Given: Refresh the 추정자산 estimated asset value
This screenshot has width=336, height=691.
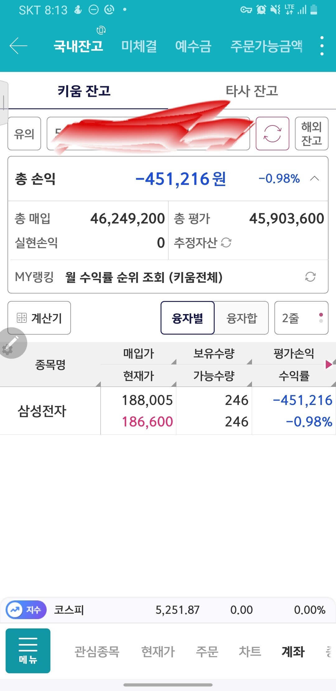Looking at the screenshot, I should pos(226,242).
